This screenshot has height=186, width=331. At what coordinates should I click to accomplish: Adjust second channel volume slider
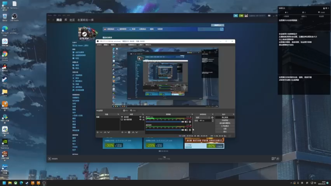click(165, 130)
